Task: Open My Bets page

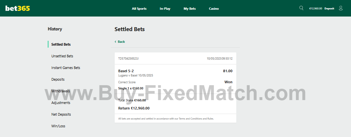Action: [190, 9]
